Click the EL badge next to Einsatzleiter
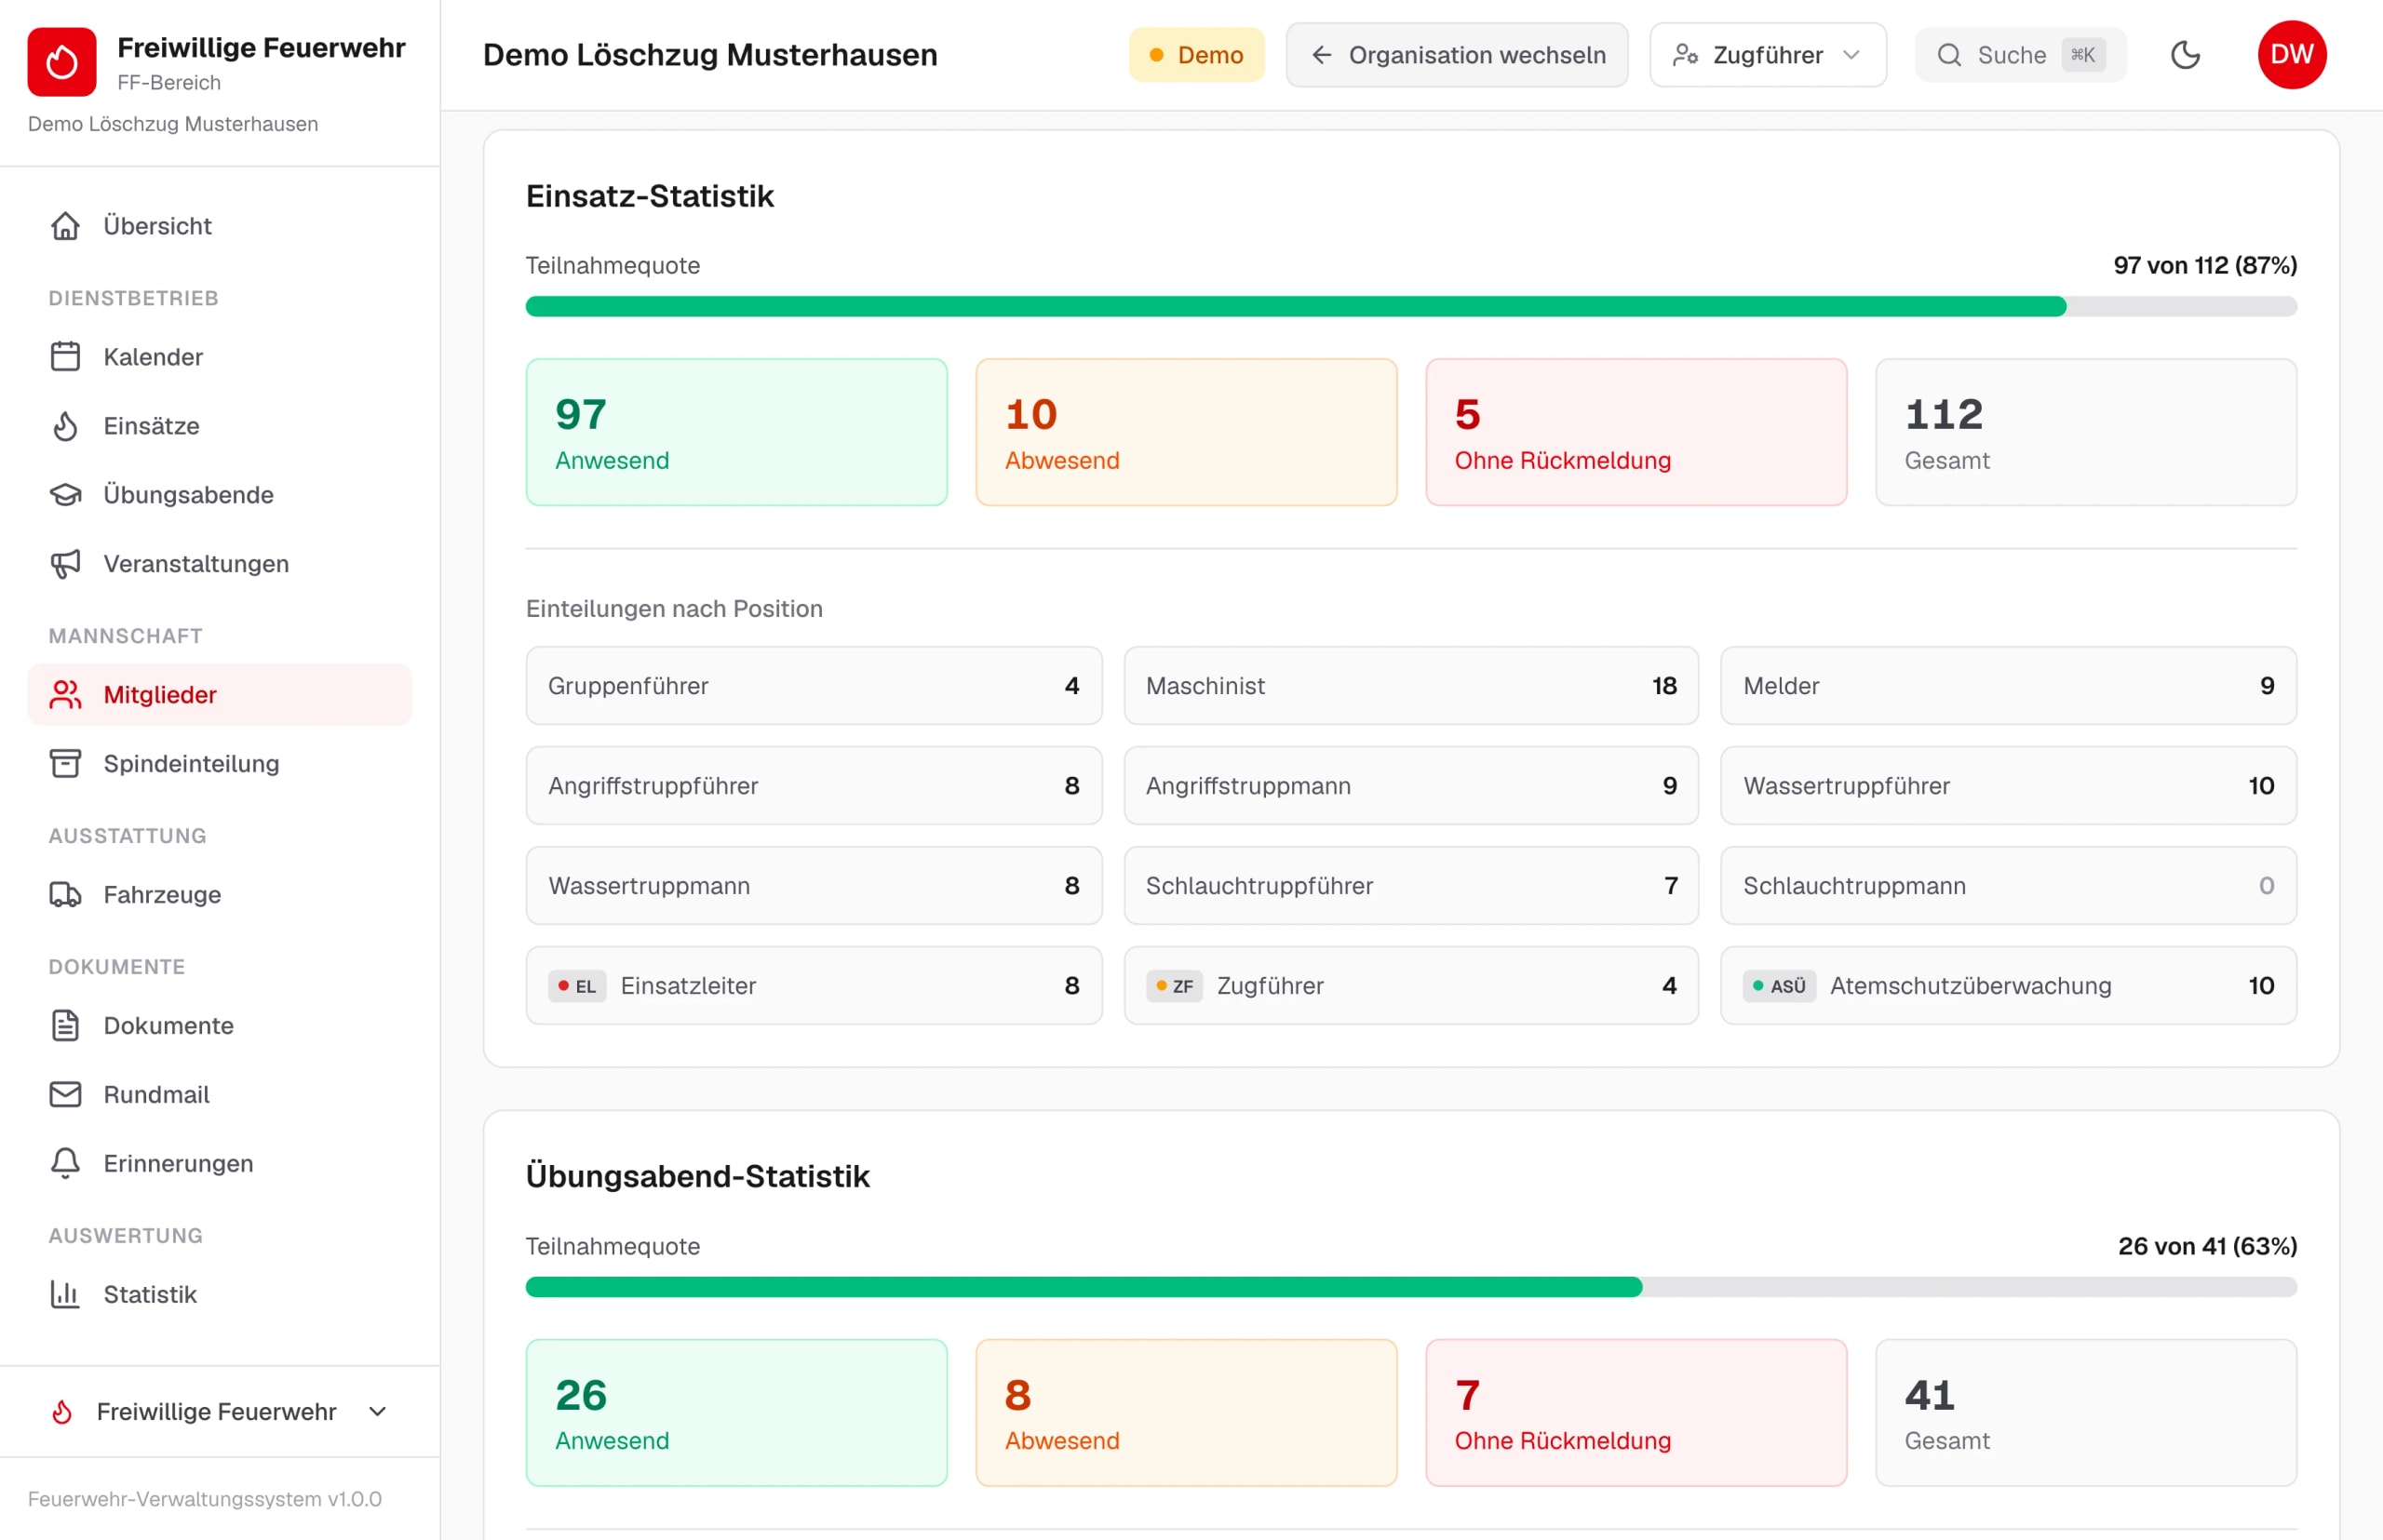Viewport: 2383px width, 1540px height. [577, 987]
